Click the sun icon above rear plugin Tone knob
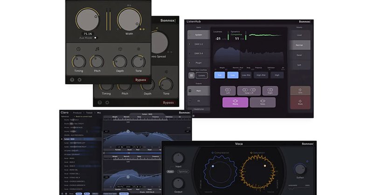The width and height of the screenshot is (373, 195). (166, 72)
